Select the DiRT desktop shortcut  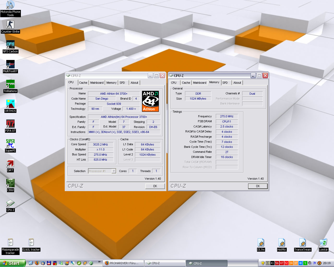10,166
